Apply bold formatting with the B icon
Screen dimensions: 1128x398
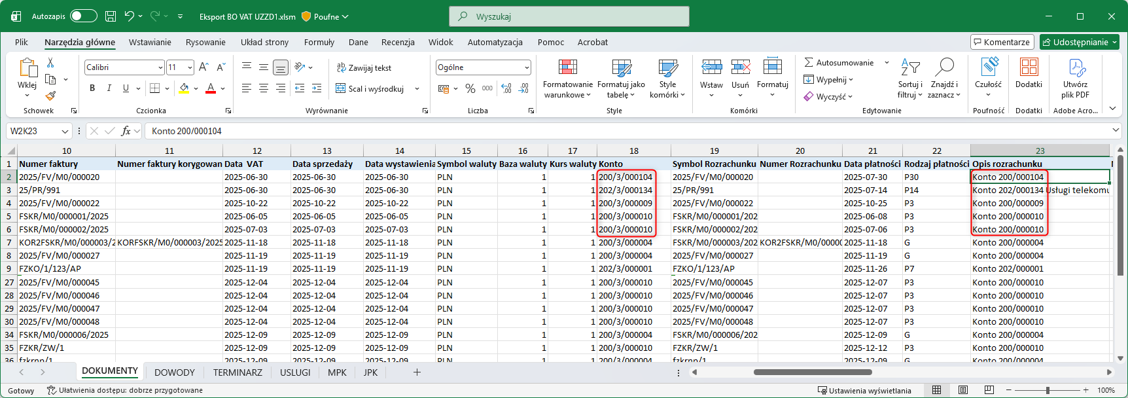tap(92, 88)
